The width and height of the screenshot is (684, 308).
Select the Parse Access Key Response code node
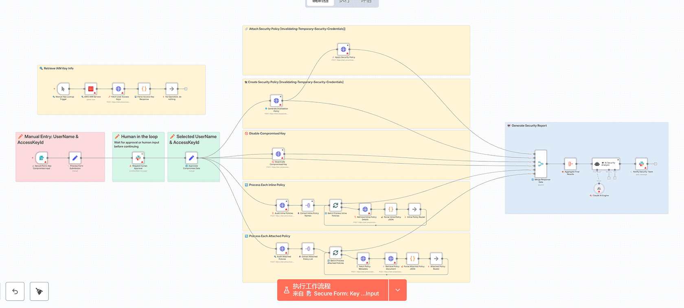click(144, 89)
